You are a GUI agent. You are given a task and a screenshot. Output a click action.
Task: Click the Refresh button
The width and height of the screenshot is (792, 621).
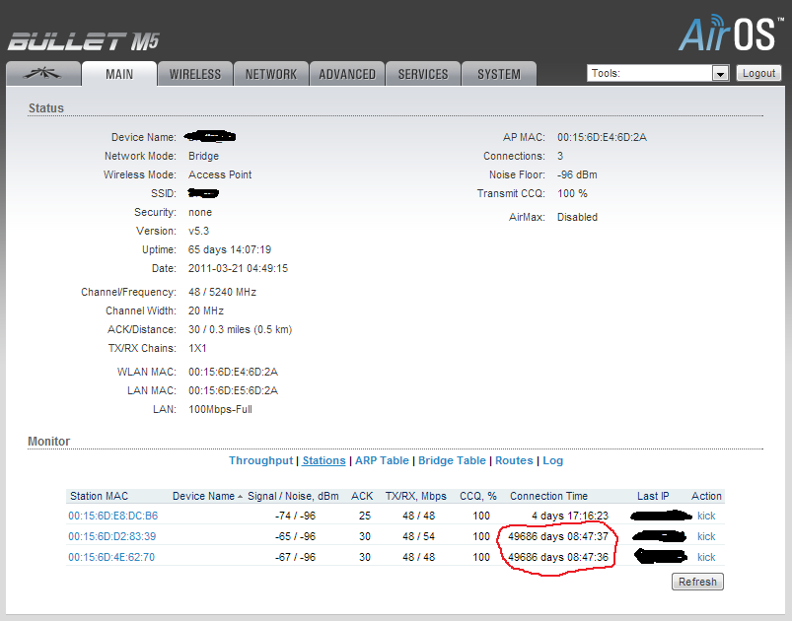697,582
